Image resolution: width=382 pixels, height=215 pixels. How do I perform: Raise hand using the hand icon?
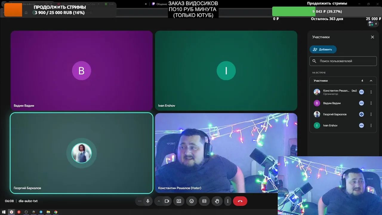[x=217, y=201]
